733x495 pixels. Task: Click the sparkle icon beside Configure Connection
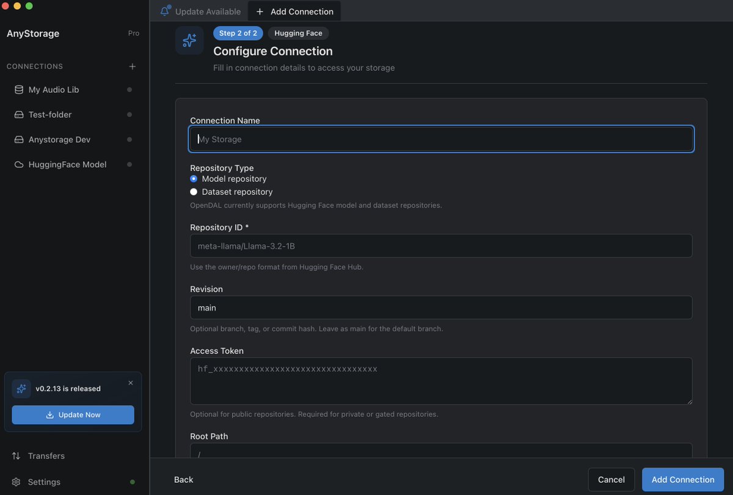click(x=189, y=40)
